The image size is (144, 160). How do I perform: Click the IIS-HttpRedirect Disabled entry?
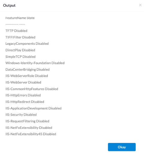point(25,102)
